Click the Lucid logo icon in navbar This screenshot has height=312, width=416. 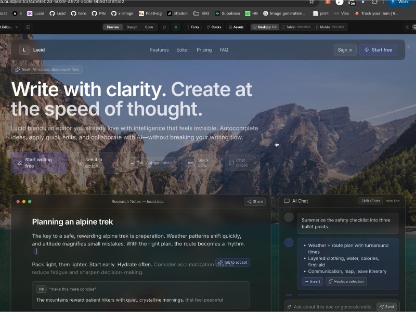coord(24,50)
